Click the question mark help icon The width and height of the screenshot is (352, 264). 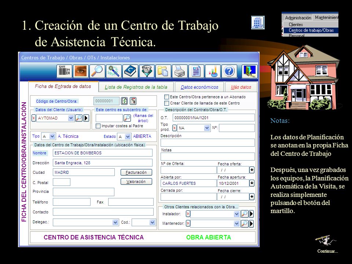click(x=229, y=71)
